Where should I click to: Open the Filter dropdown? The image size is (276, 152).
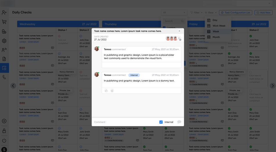pyautogui.click(x=196, y=12)
